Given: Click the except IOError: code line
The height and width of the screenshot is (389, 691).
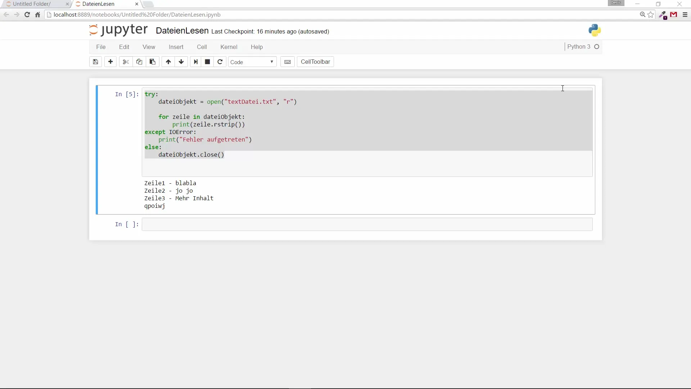Looking at the screenshot, I should click(x=171, y=132).
